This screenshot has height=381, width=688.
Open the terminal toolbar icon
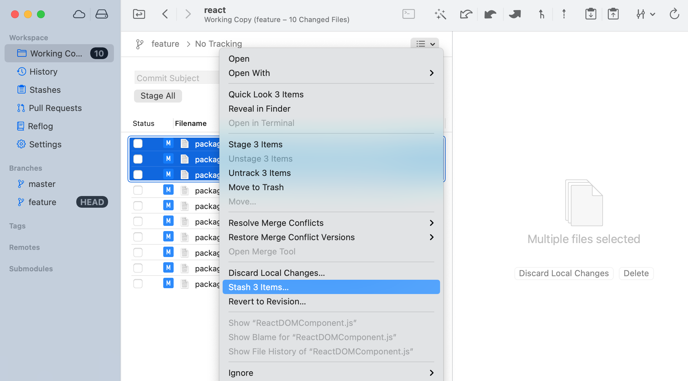(409, 14)
